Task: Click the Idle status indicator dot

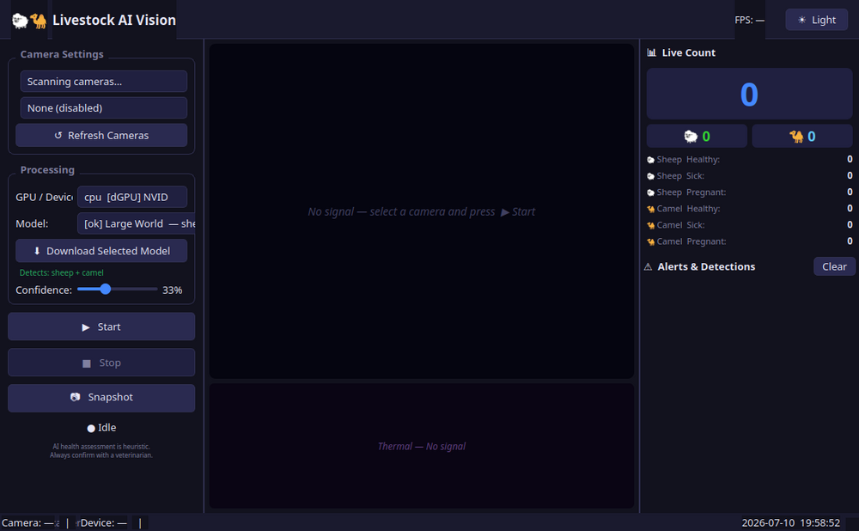Action: point(91,429)
